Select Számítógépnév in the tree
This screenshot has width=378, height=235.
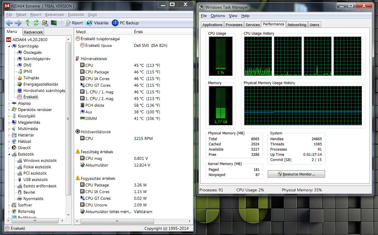37,59
